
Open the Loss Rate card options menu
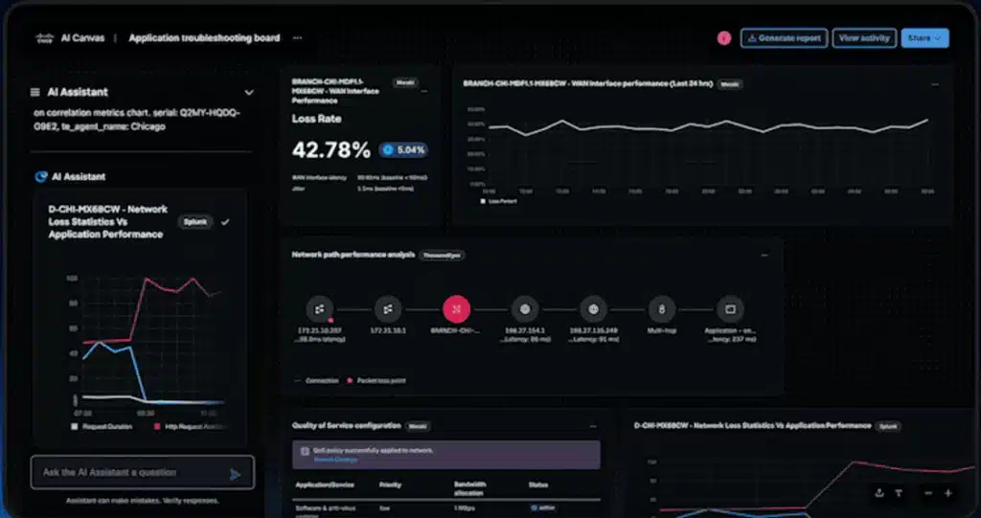[424, 91]
